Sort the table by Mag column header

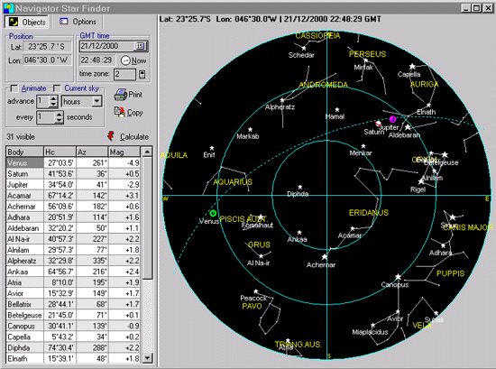(124, 152)
